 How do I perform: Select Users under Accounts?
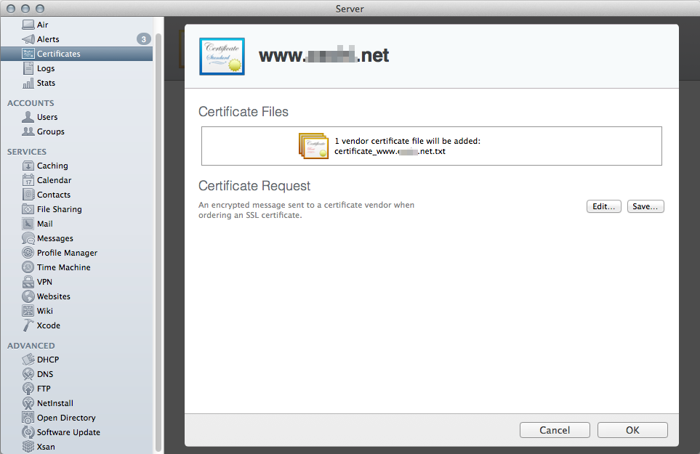(x=47, y=117)
